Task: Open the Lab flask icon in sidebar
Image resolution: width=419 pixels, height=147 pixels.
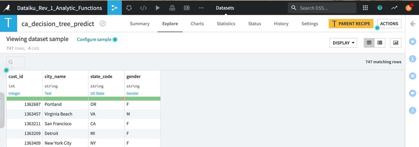Action: [x=412, y=110]
